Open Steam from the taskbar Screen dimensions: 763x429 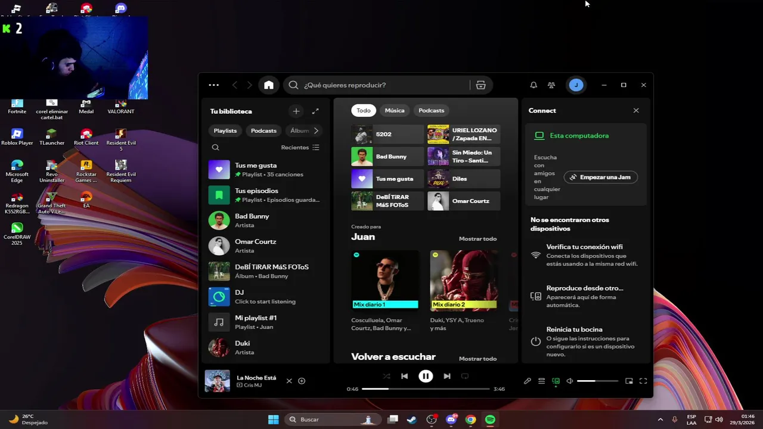(411, 419)
